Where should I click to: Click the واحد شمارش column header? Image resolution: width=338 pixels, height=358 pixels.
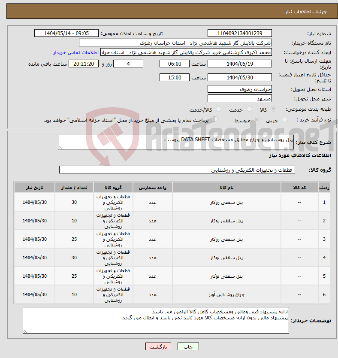click(x=153, y=188)
